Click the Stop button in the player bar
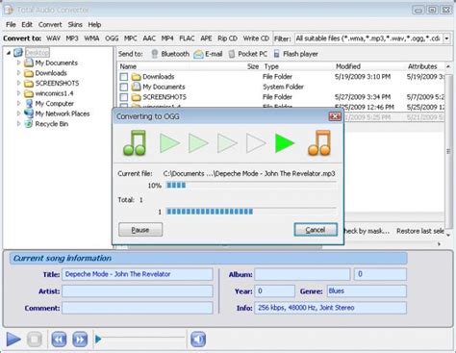456x353 pixels. (x=35, y=340)
